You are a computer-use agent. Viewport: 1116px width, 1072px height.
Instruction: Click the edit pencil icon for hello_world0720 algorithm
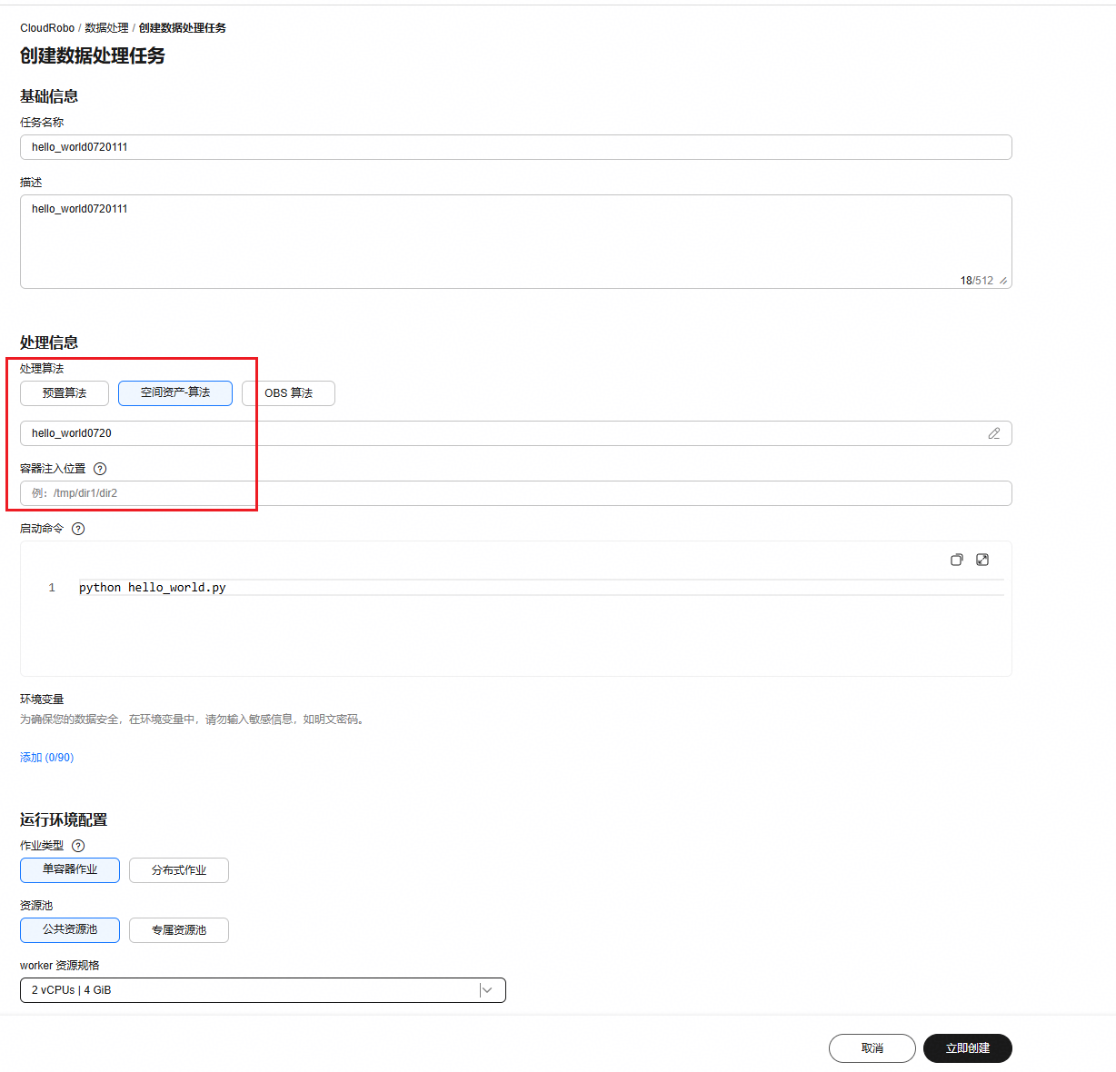point(994,433)
